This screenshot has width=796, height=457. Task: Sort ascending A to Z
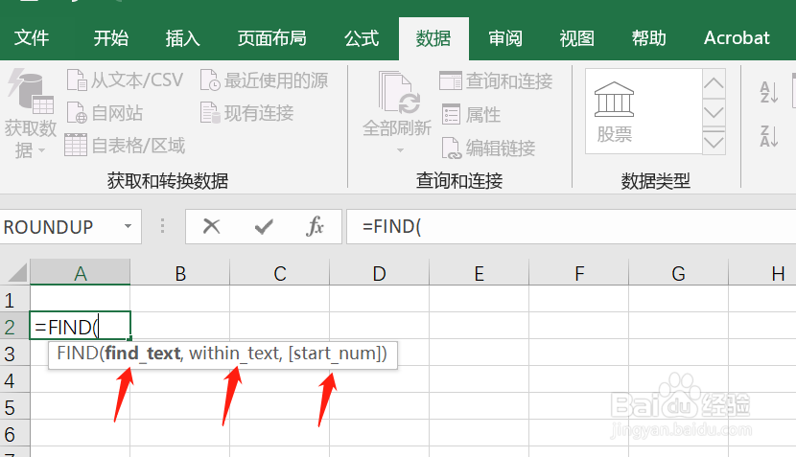[x=768, y=92]
